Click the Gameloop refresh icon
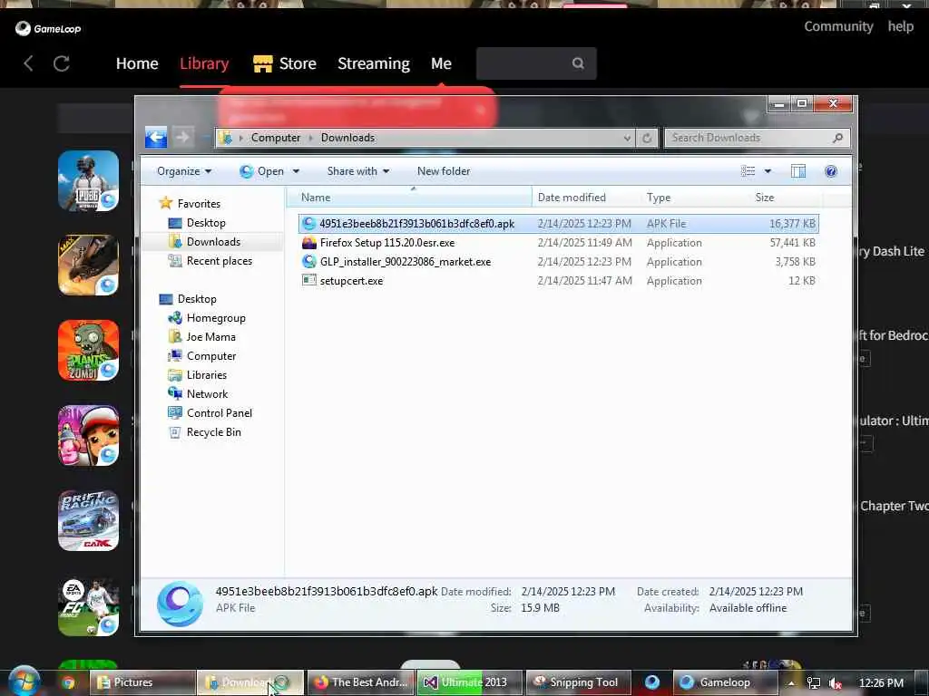Image resolution: width=929 pixels, height=696 pixels. [62, 63]
